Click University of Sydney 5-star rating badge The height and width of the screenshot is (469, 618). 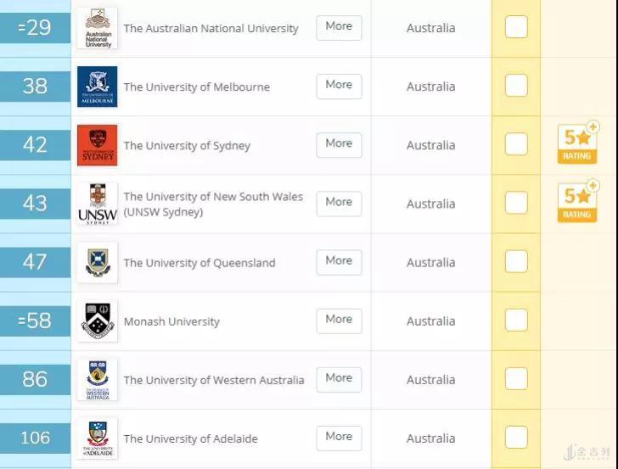(x=578, y=143)
